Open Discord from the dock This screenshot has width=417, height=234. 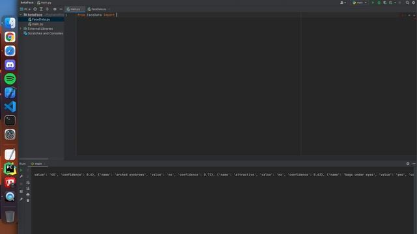coord(10,65)
